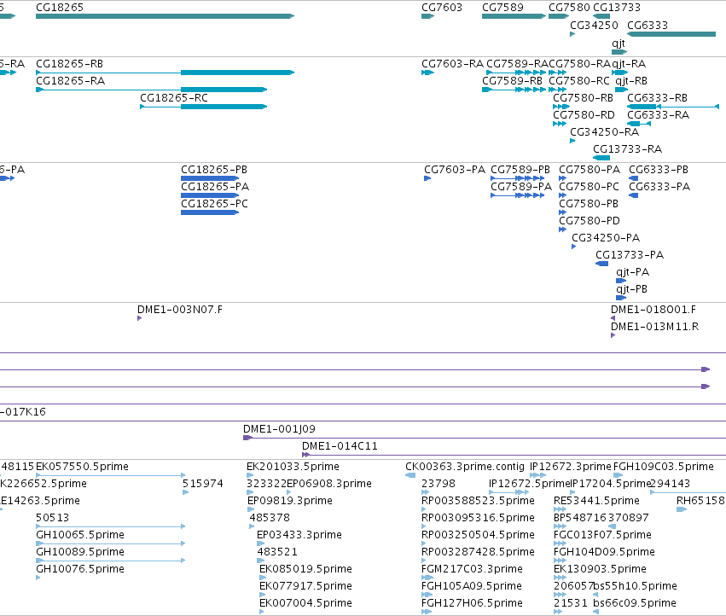
Task: Select transcript CG18265-RB
Action: pyautogui.click(x=69, y=64)
